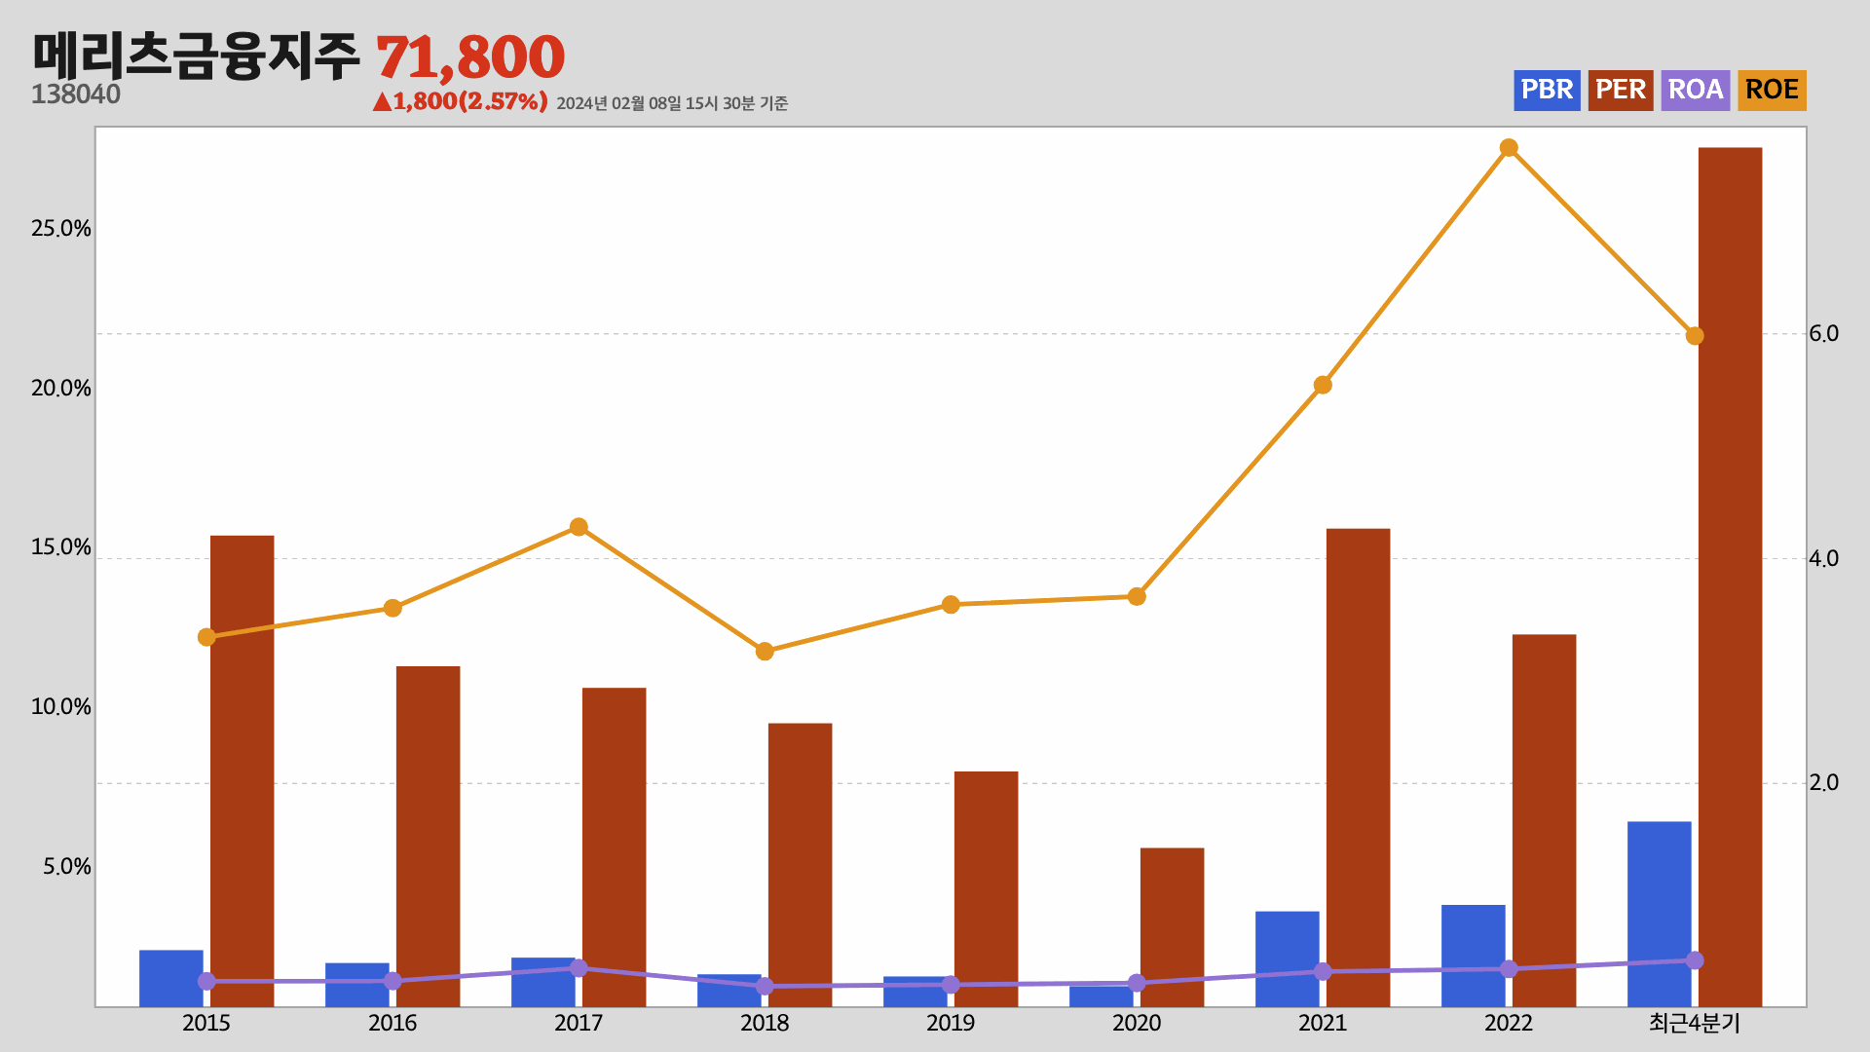Click the 최근4분기 x-axis label
This screenshot has height=1052, width=1870.
pyautogui.click(x=1695, y=1024)
